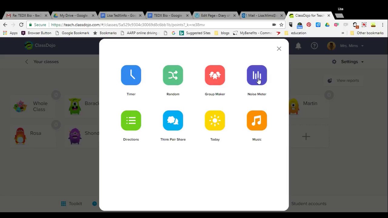Click the camera icon in address bar
388x218 pixels.
tap(274, 25)
